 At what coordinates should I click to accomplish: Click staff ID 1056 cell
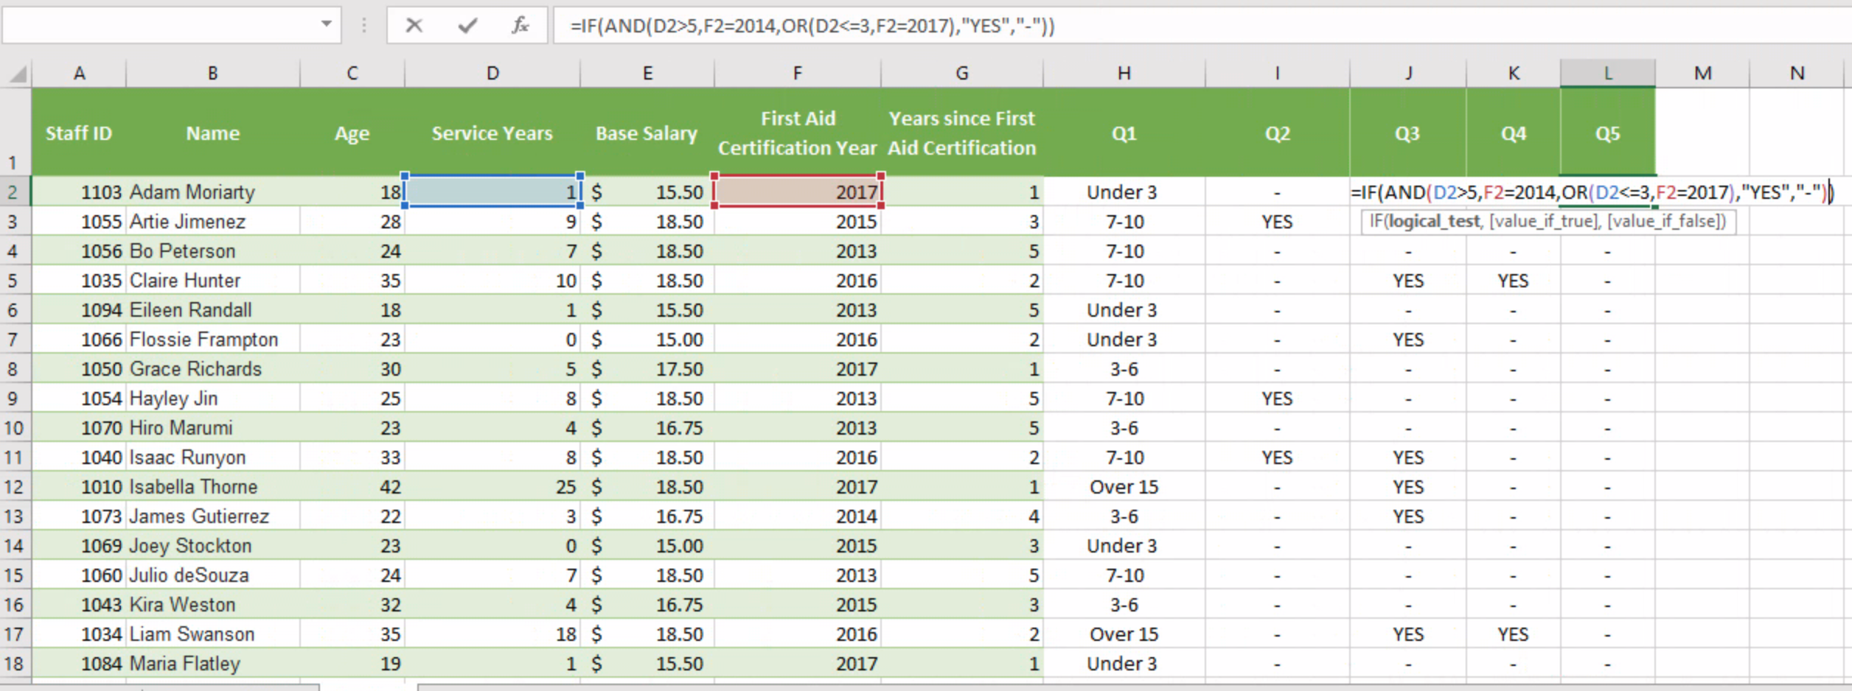[79, 251]
